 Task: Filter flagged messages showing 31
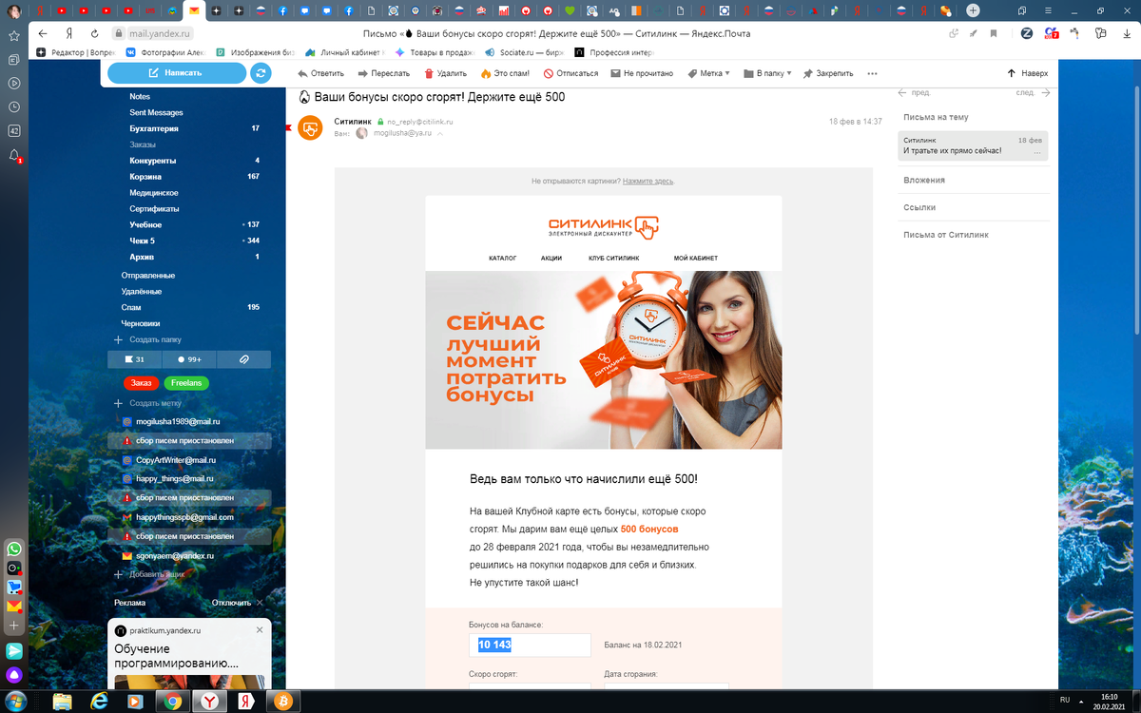click(x=135, y=359)
